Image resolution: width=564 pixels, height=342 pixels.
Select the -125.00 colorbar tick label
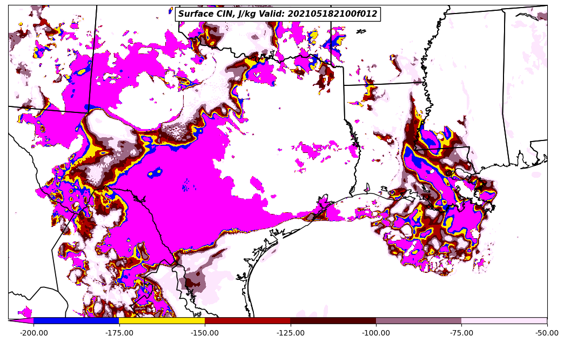pyautogui.click(x=290, y=333)
